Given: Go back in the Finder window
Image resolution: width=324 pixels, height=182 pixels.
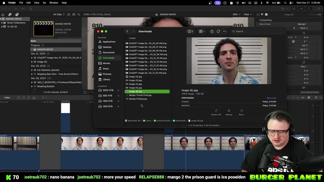Looking at the screenshot, I should (x=127, y=31).
